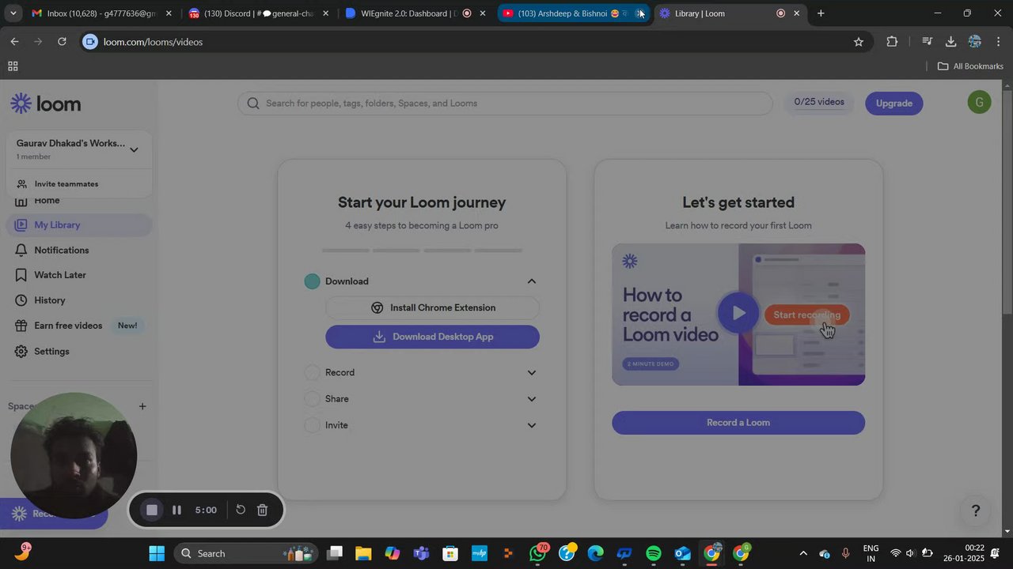Stop the Loom recording
The width and height of the screenshot is (1013, 569).
pos(152,511)
